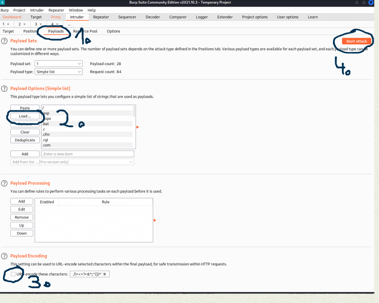This screenshot has height=303, width=379.
Task: Click the Payload Processing help icon
Action: pyautogui.click(x=4, y=184)
